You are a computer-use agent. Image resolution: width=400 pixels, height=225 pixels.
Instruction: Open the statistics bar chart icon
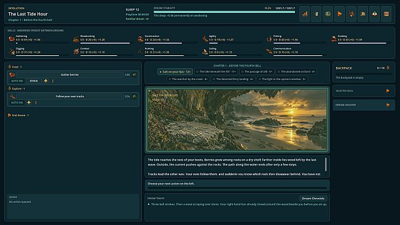click(305, 14)
